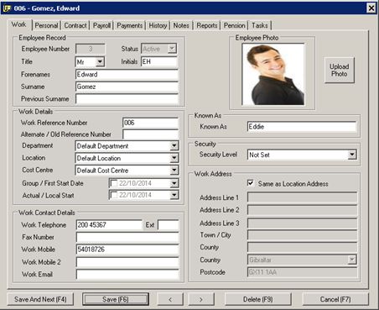Click the Previous Surname field
The width and height of the screenshot is (379, 310).
point(127,99)
